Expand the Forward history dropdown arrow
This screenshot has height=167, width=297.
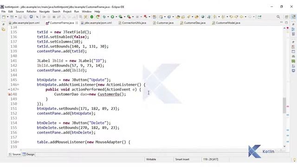coord(254,17)
